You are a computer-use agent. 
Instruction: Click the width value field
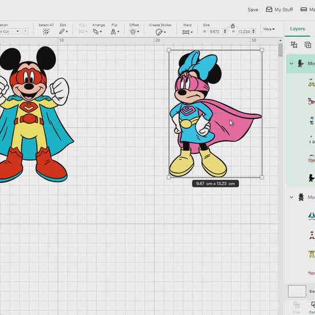[215, 31]
